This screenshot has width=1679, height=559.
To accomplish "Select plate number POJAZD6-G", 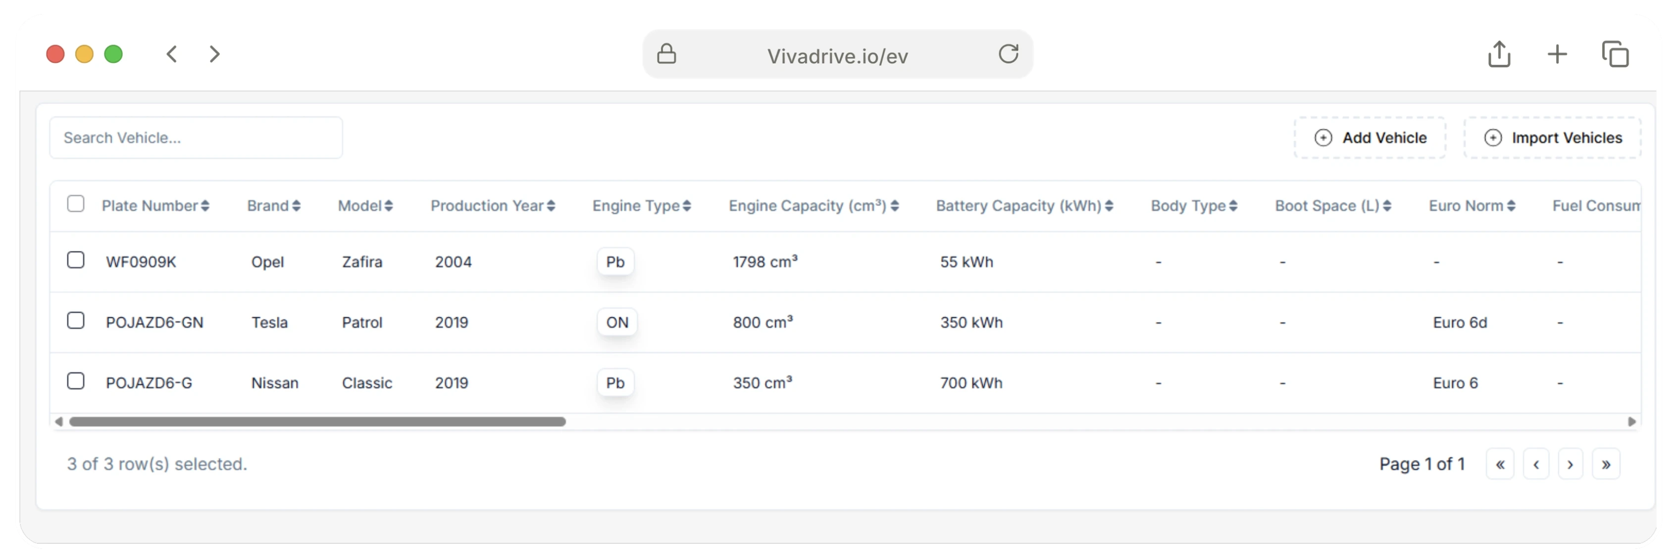I will point(149,383).
